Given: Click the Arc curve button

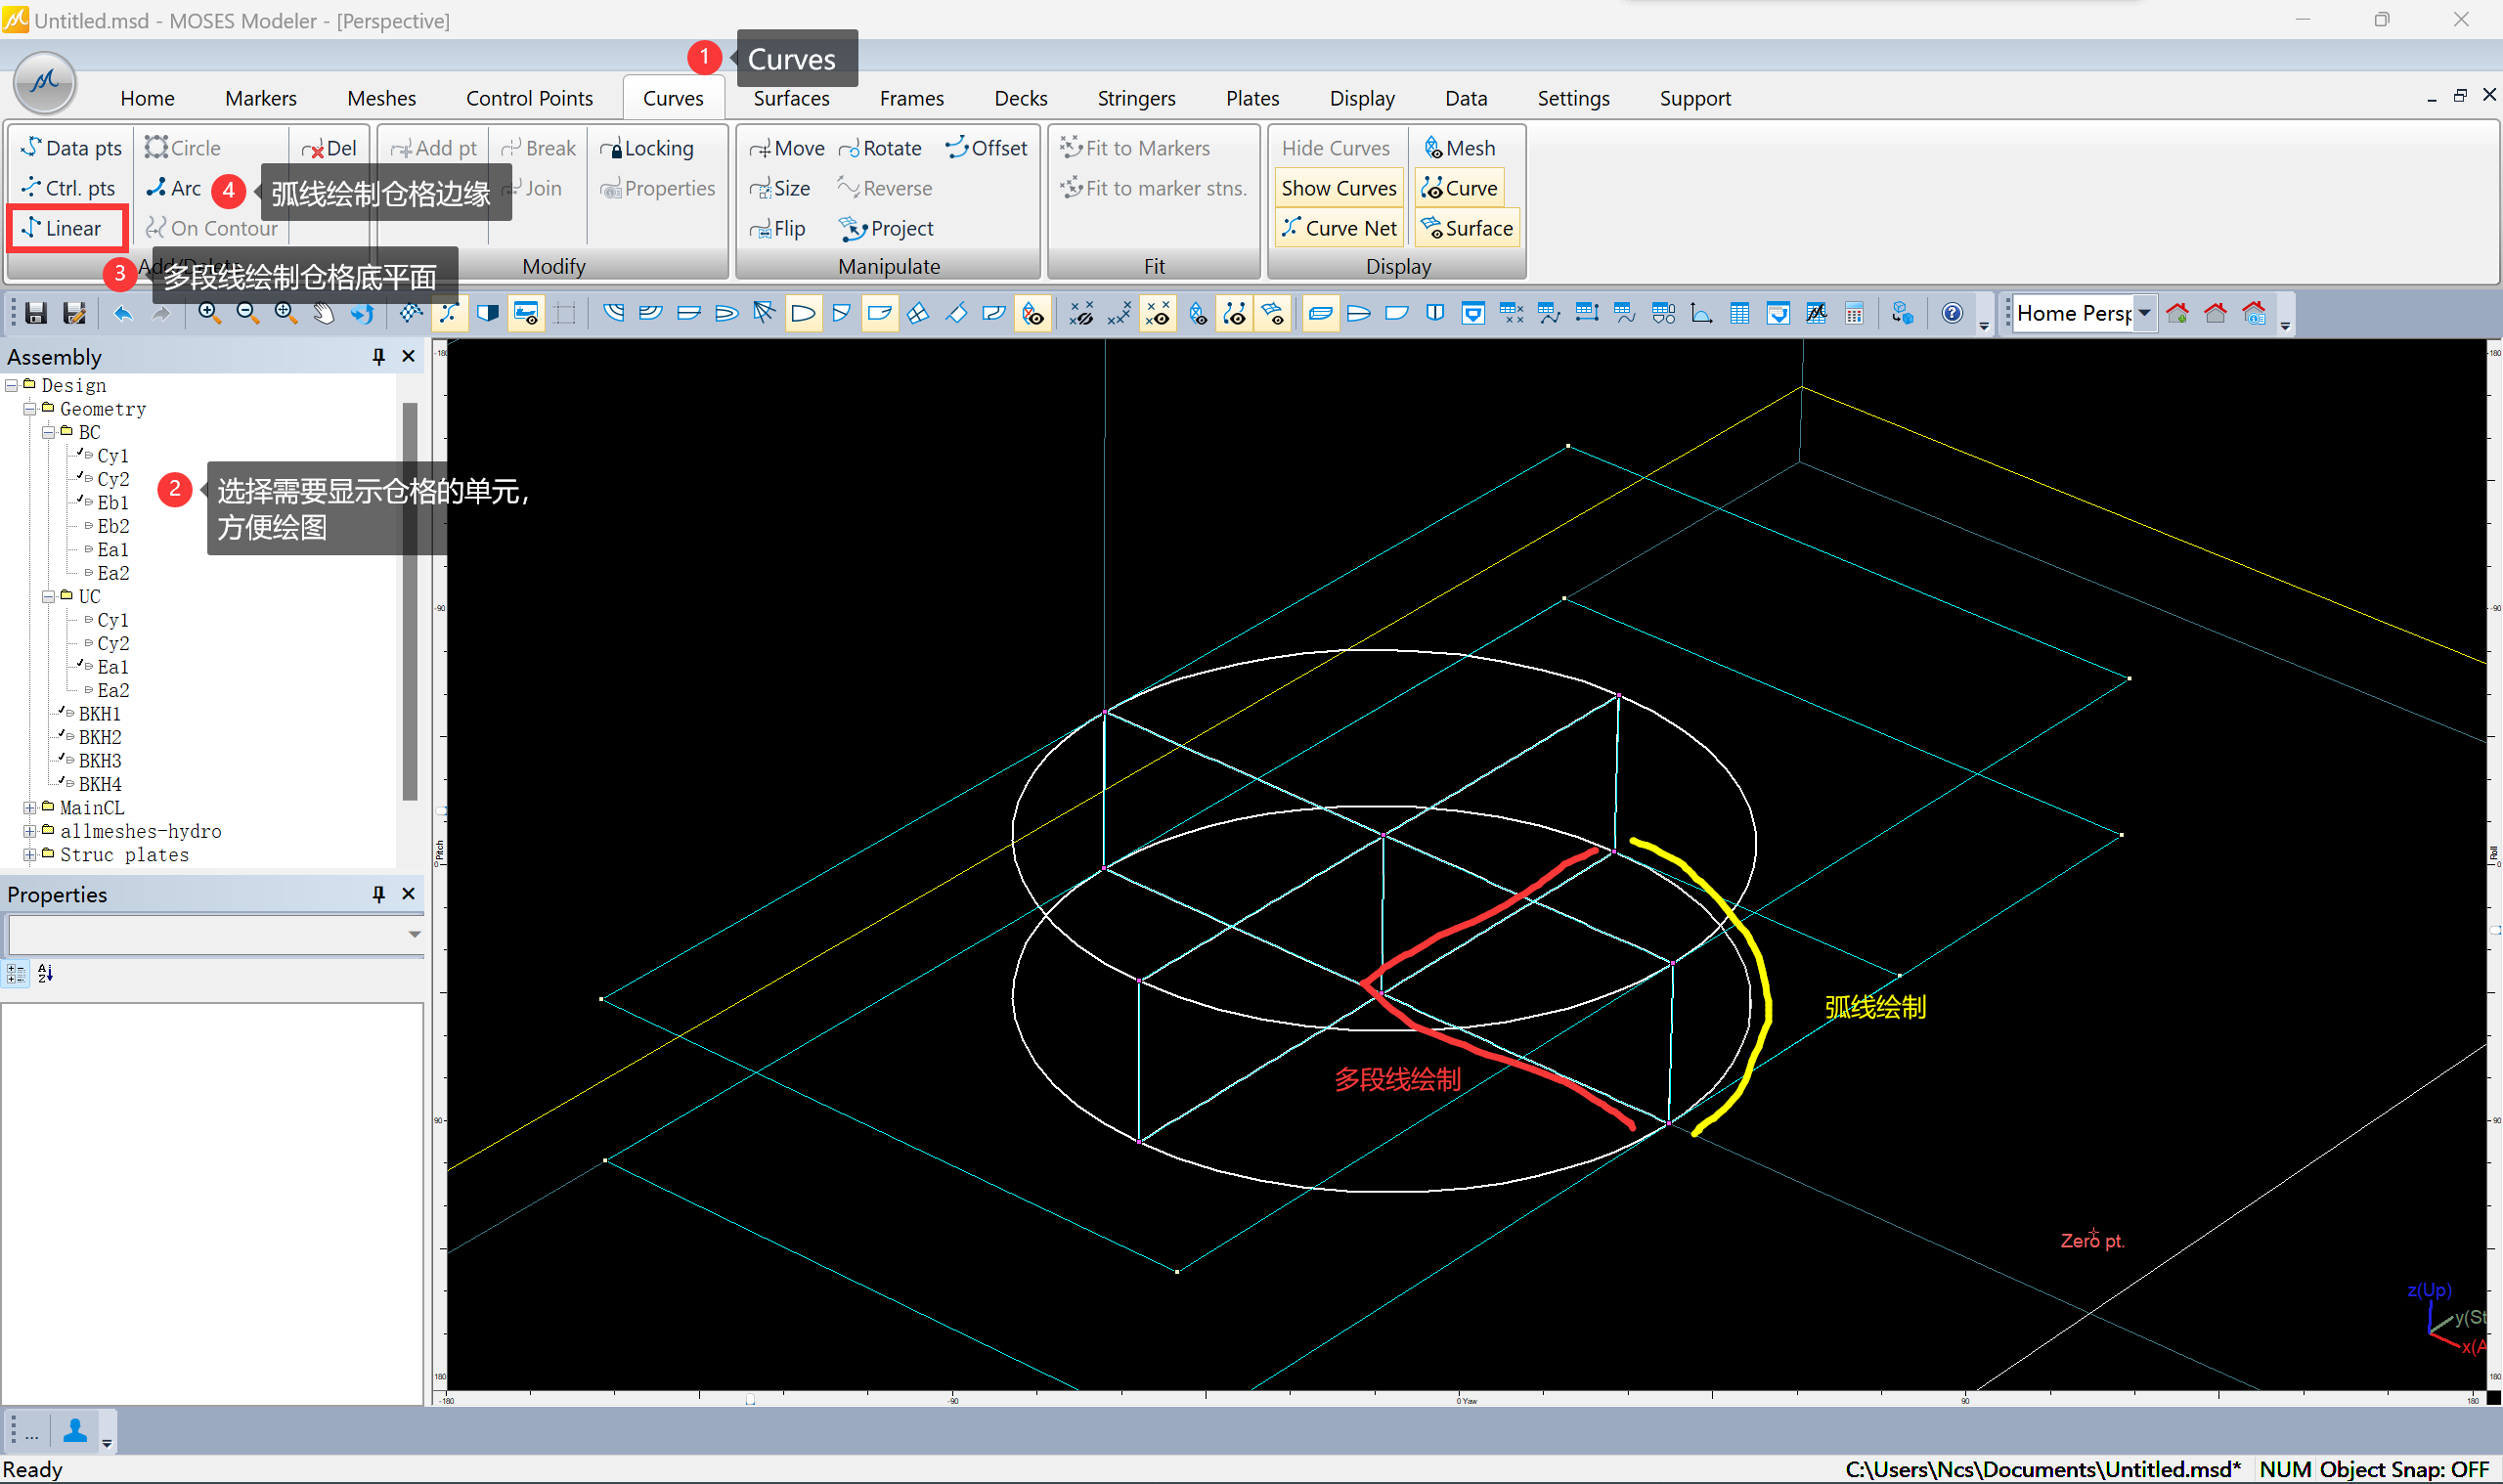Looking at the screenshot, I should coord(174,188).
